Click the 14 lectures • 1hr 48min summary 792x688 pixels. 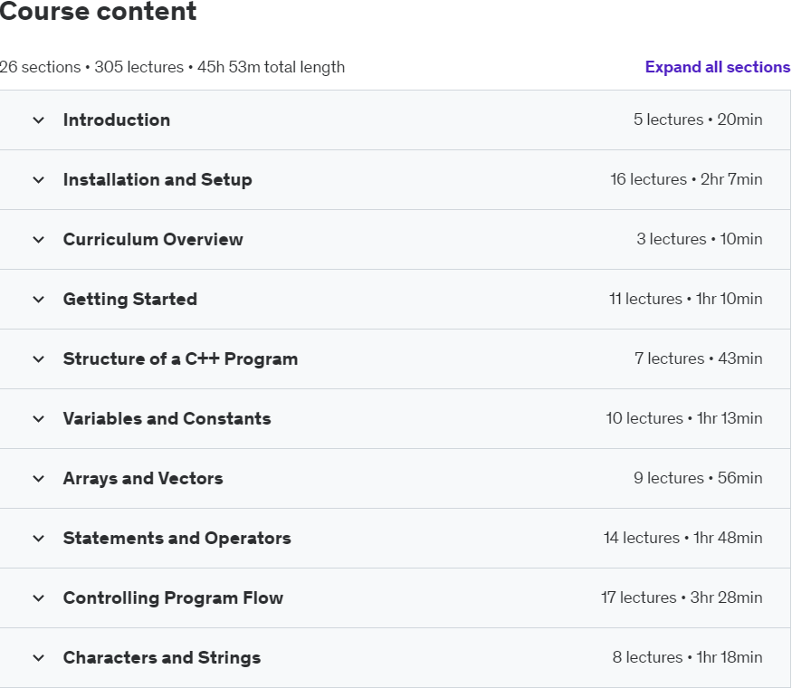[x=682, y=539]
